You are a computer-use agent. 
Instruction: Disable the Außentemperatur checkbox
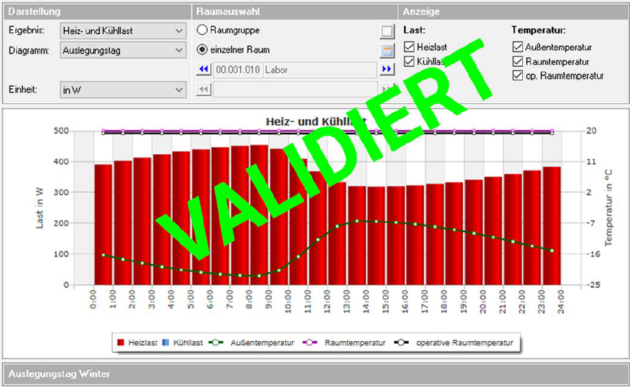[x=518, y=47]
